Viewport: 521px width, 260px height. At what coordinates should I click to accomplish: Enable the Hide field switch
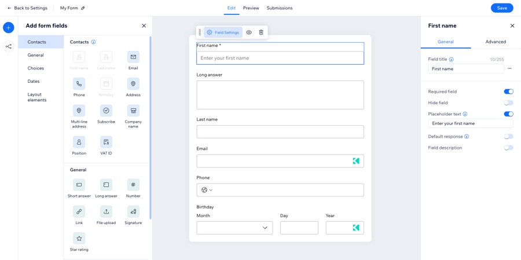509,102
